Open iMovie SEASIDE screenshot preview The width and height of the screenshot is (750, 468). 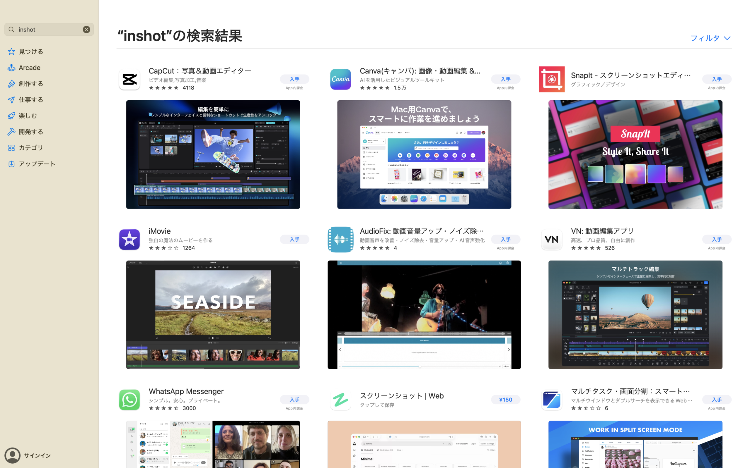213,315
